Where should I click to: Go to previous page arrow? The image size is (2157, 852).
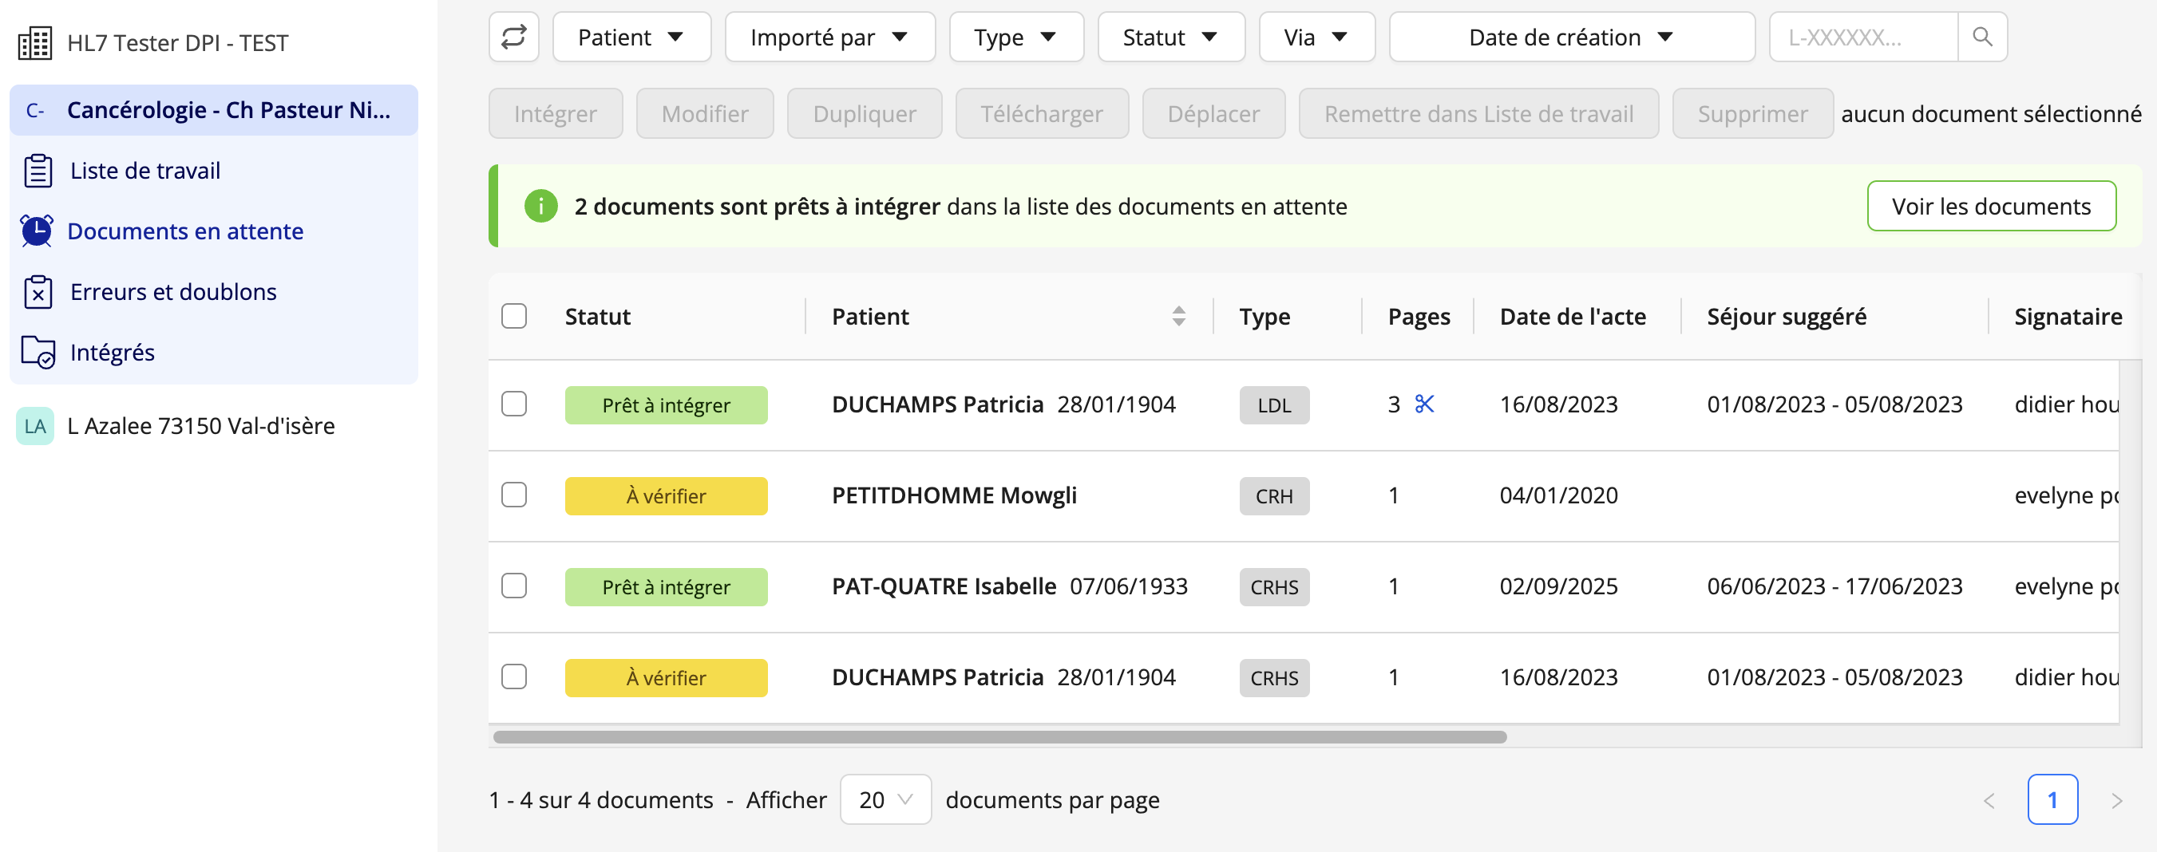[x=1989, y=801]
